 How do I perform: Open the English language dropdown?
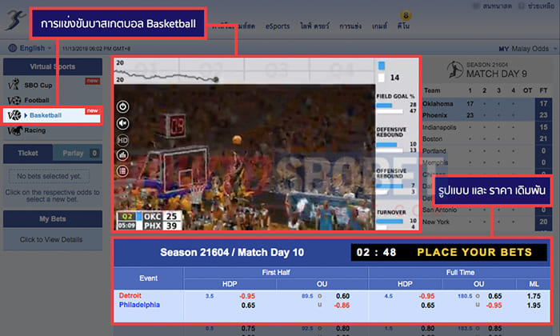coord(35,48)
